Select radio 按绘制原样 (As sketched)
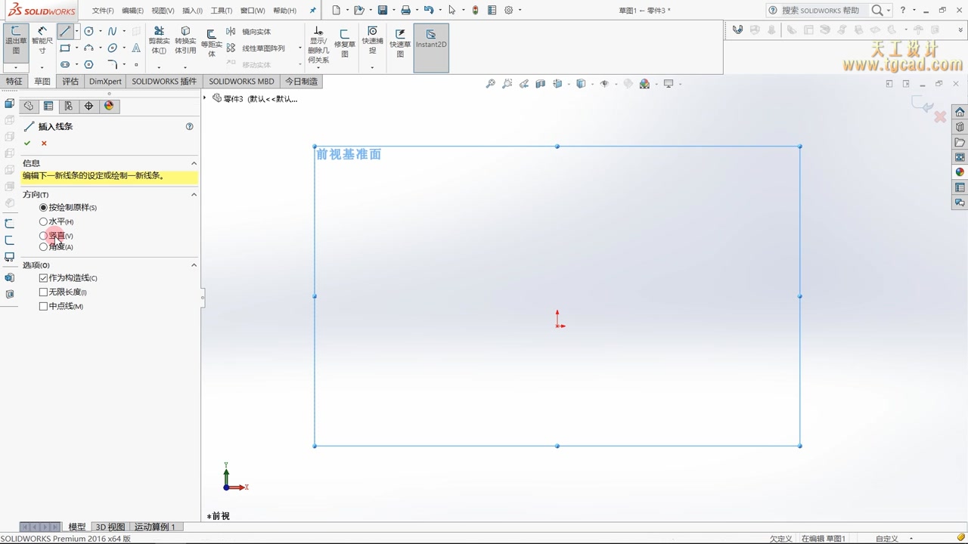 [x=43, y=207]
